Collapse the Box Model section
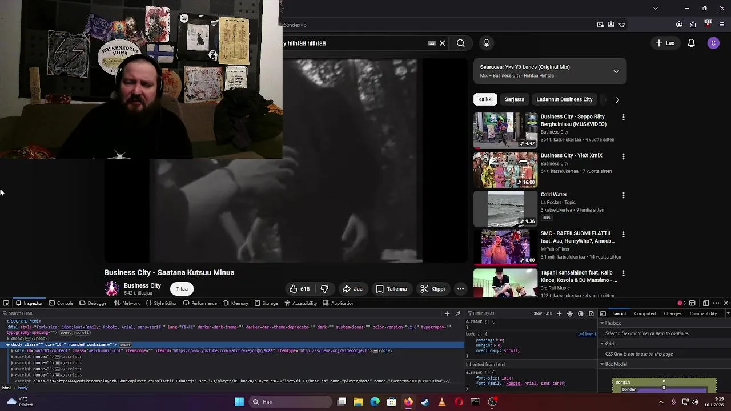Screen dimensions: 731x411 point(602,364)
